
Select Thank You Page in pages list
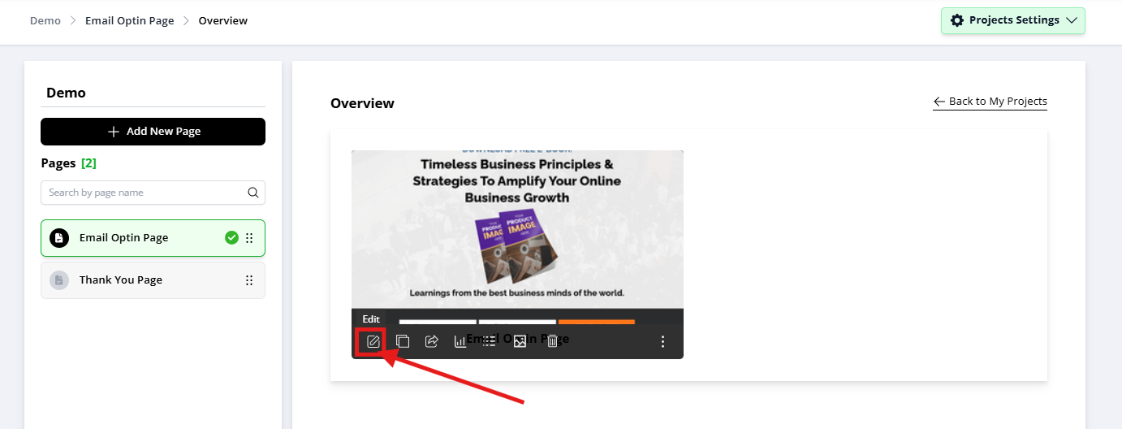(153, 279)
